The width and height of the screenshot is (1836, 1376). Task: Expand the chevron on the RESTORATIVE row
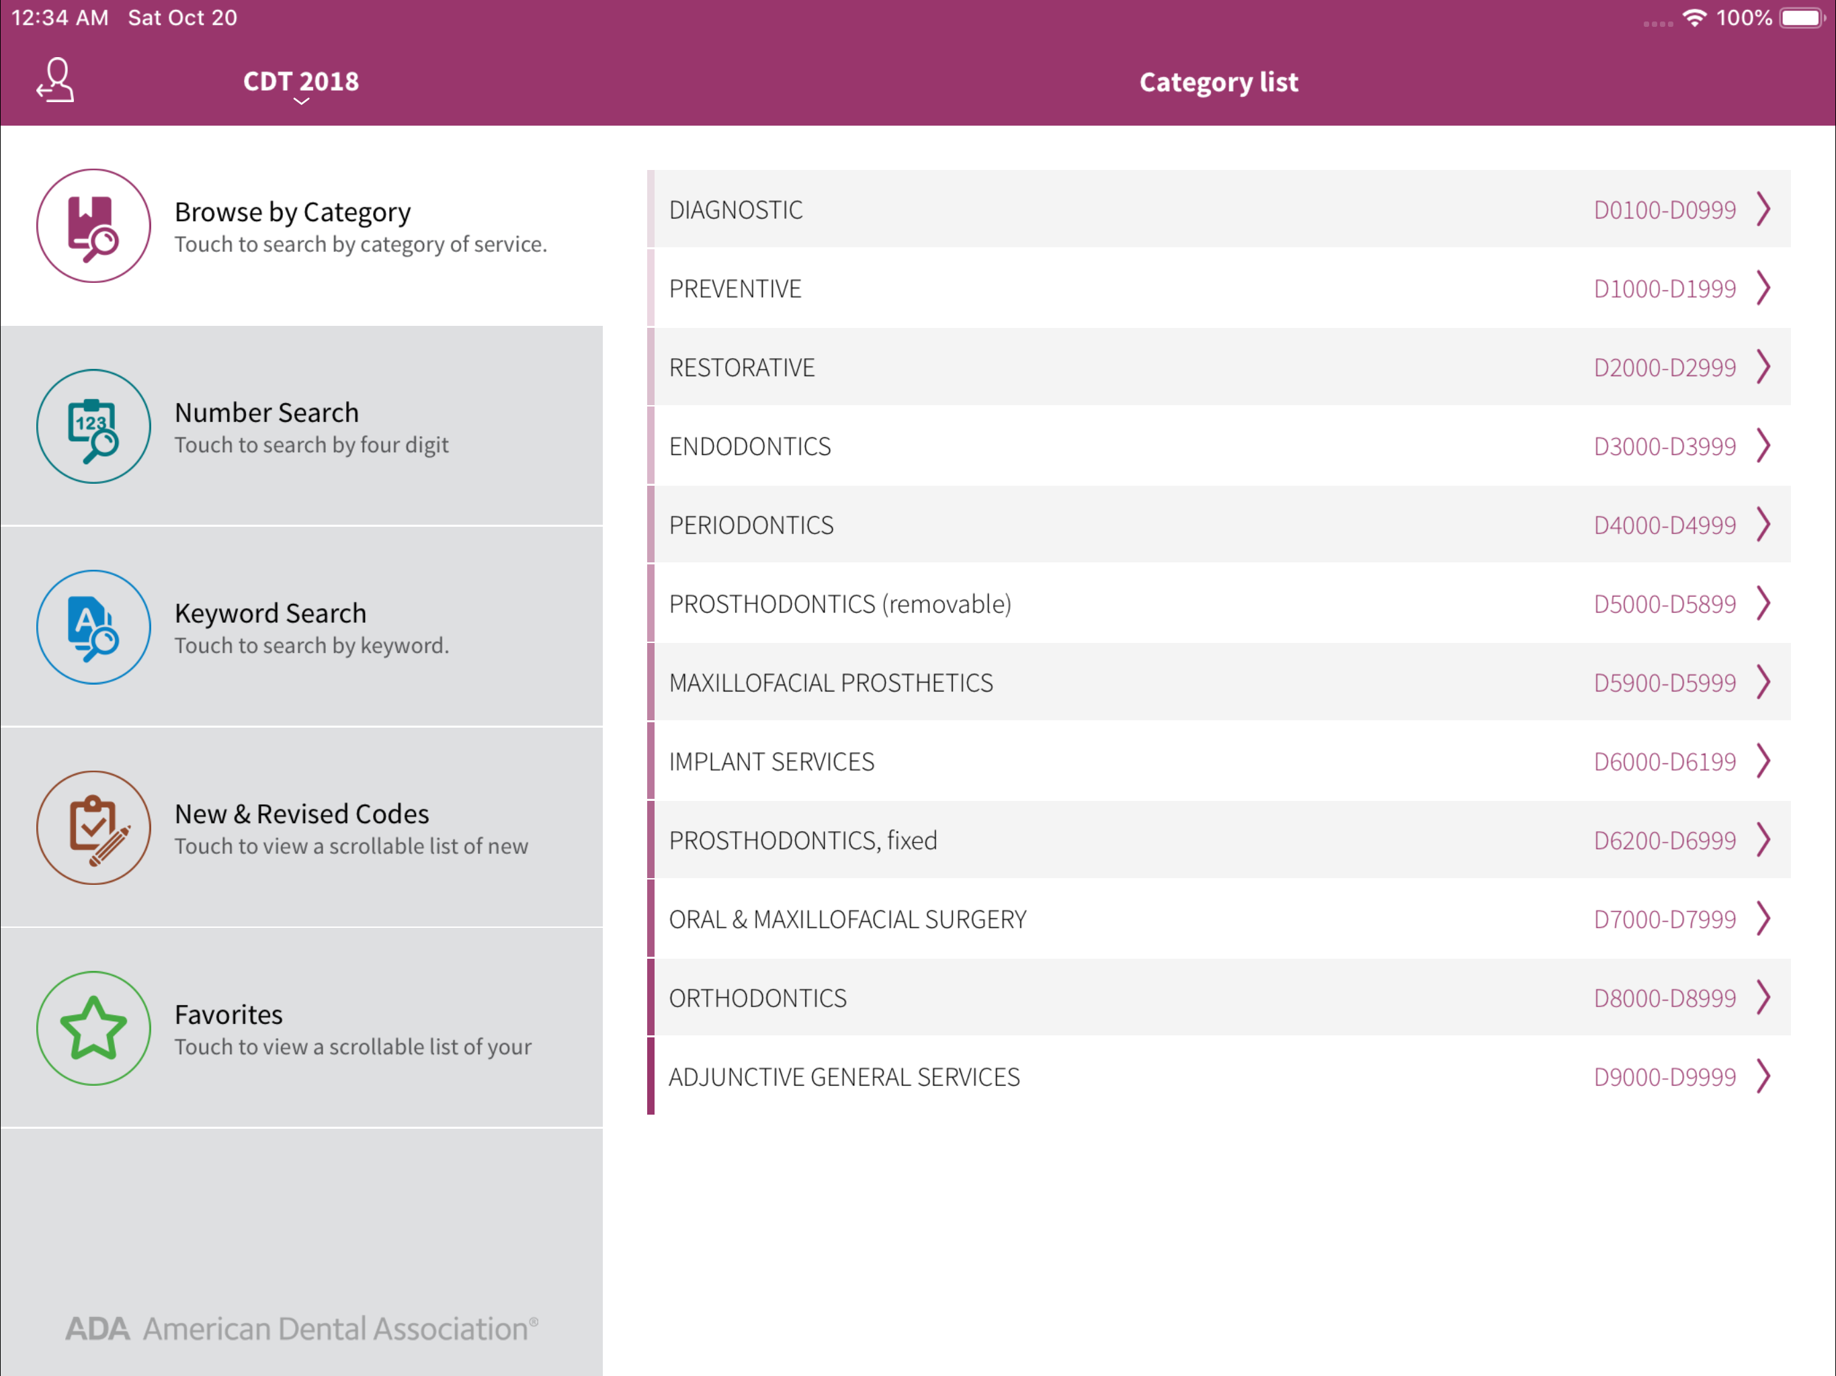tap(1764, 367)
